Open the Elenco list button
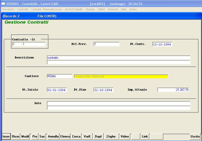The width and height of the screenshot is (202, 141). pos(65,136)
